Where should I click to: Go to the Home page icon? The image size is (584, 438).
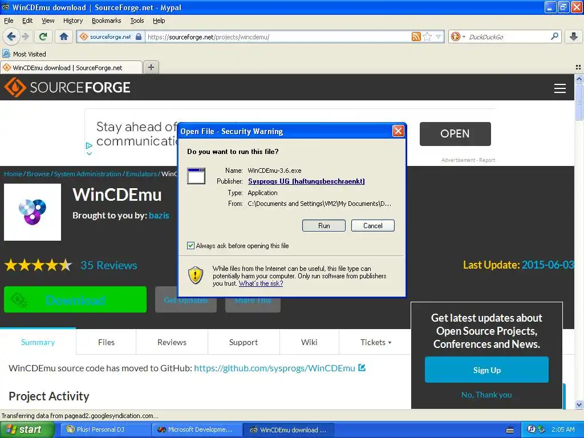point(64,36)
